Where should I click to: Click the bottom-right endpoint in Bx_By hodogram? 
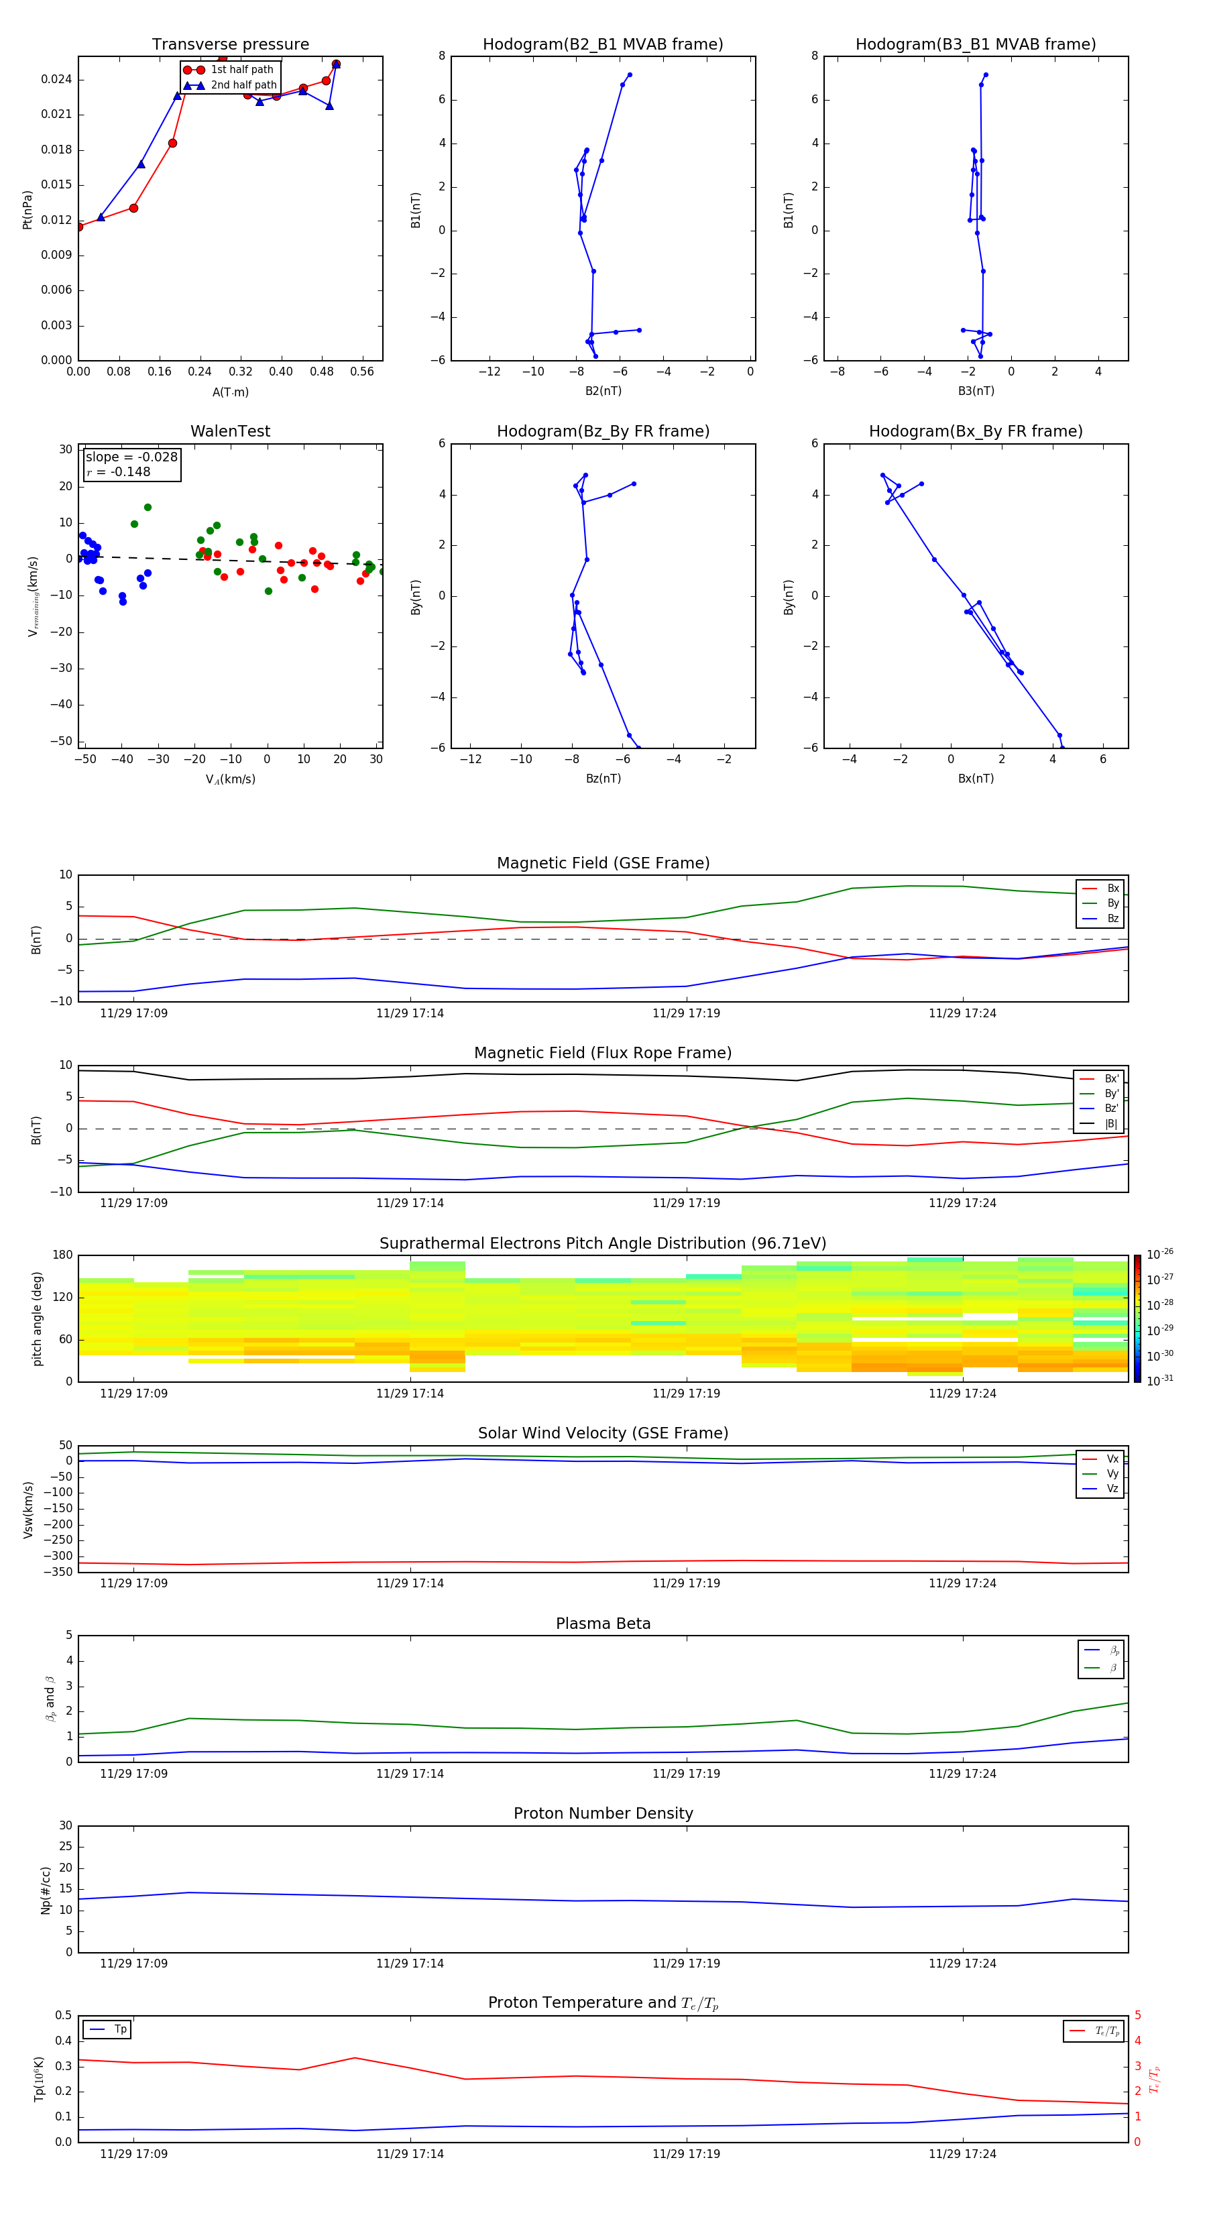1063,746
